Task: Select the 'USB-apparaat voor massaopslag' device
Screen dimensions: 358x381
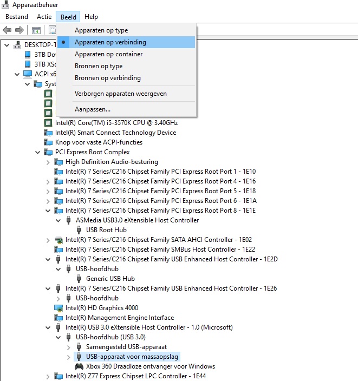Action: [x=132, y=357]
